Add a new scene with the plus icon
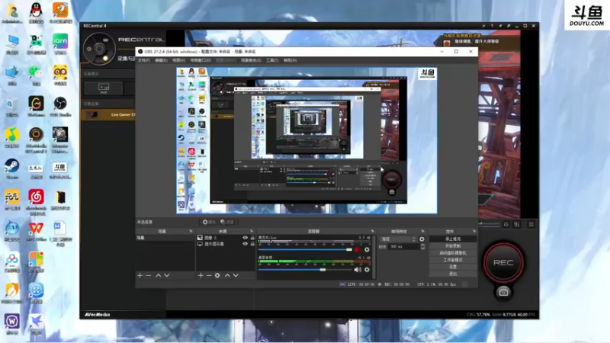 point(140,275)
